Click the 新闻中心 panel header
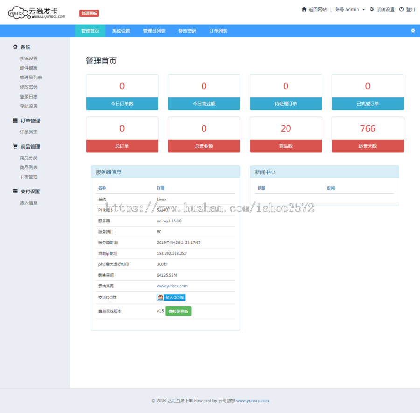This screenshot has height=413, width=420. pyautogui.click(x=324, y=172)
